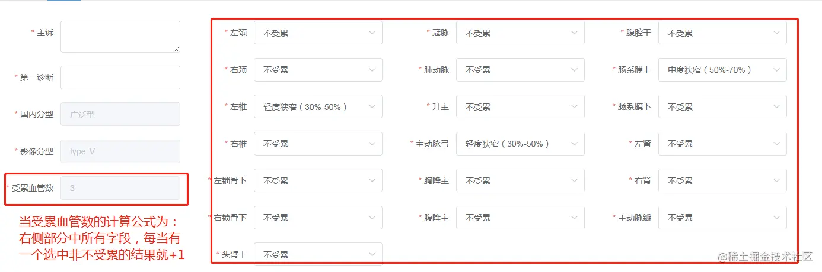Viewport: 822px width, 272px height.
Task: Expand the 右颈 select chevron
Action: point(372,70)
